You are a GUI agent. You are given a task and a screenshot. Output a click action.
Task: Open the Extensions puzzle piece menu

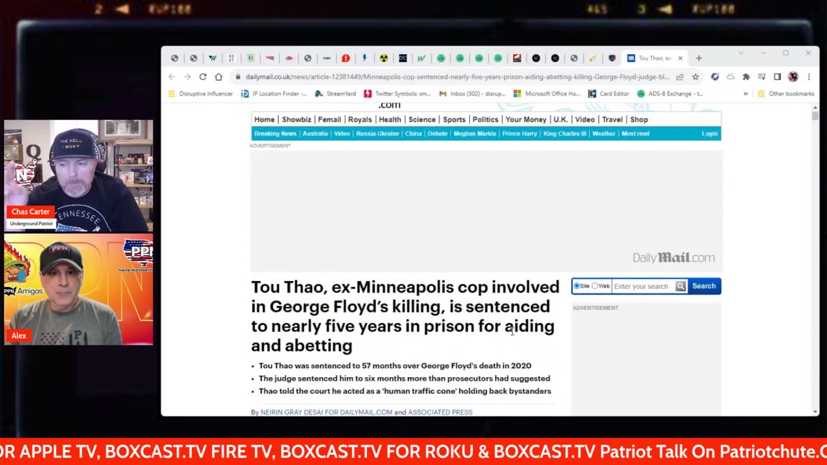coord(746,77)
